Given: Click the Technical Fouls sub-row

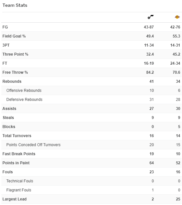Looking at the screenshot, I should point(91,181).
